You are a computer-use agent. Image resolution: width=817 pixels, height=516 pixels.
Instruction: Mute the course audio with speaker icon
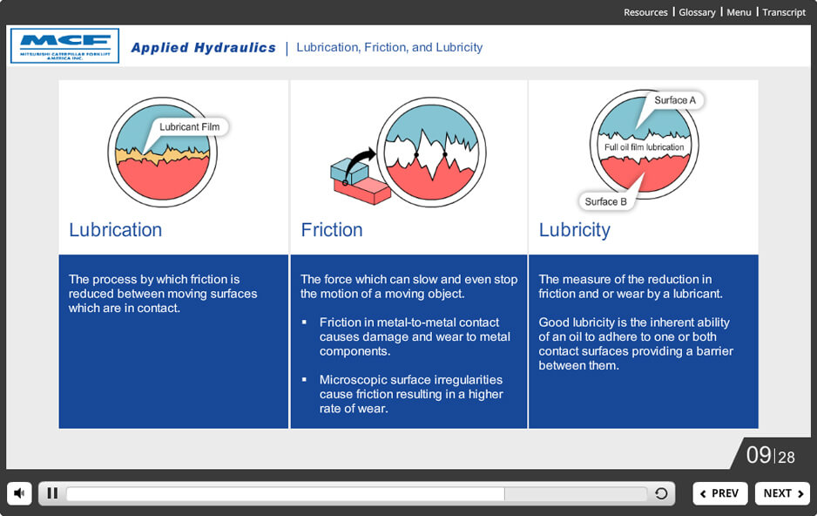pos(19,493)
